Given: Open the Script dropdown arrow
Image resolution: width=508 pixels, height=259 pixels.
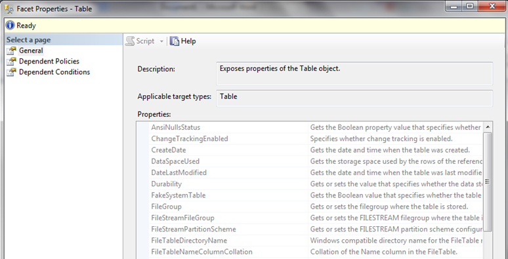Looking at the screenshot, I should click(161, 41).
